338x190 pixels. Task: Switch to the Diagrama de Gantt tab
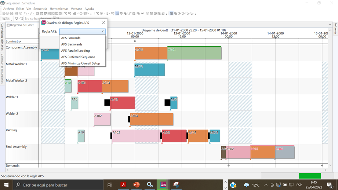click(x=20, y=25)
